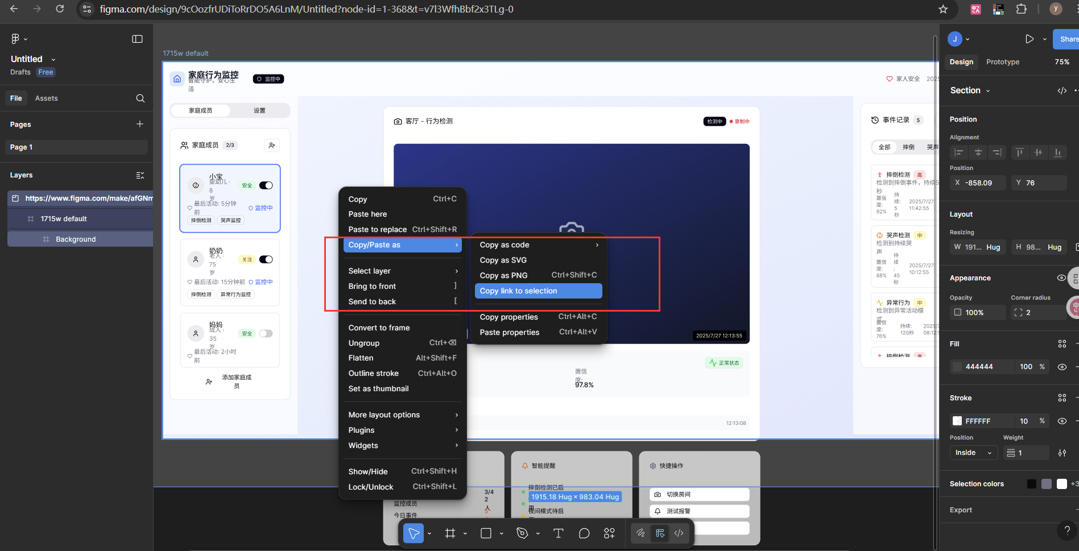The width and height of the screenshot is (1079, 551).
Task: Open the comment tool
Action: (x=584, y=533)
